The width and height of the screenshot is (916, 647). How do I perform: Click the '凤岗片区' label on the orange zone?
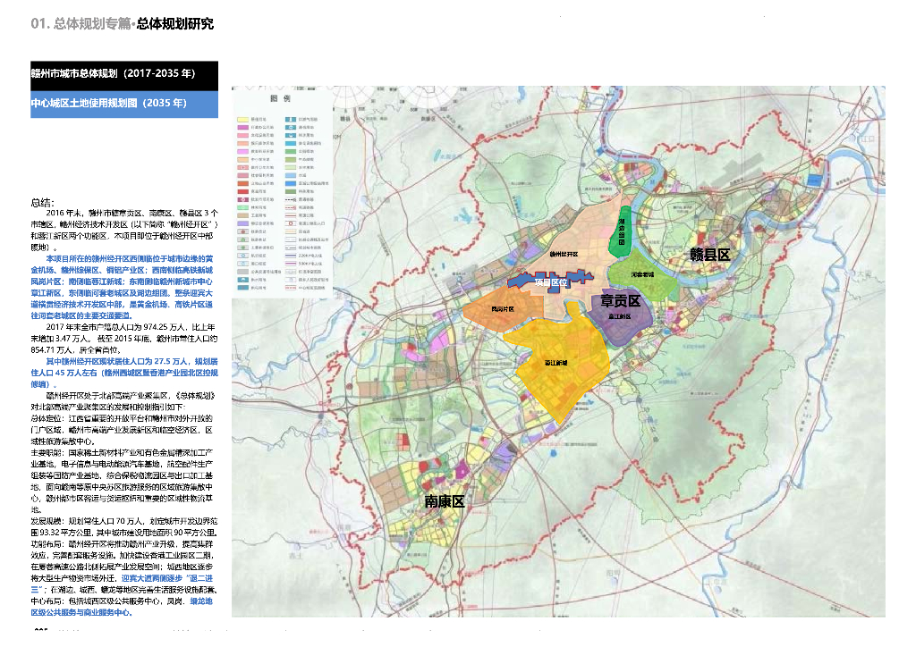click(x=503, y=309)
